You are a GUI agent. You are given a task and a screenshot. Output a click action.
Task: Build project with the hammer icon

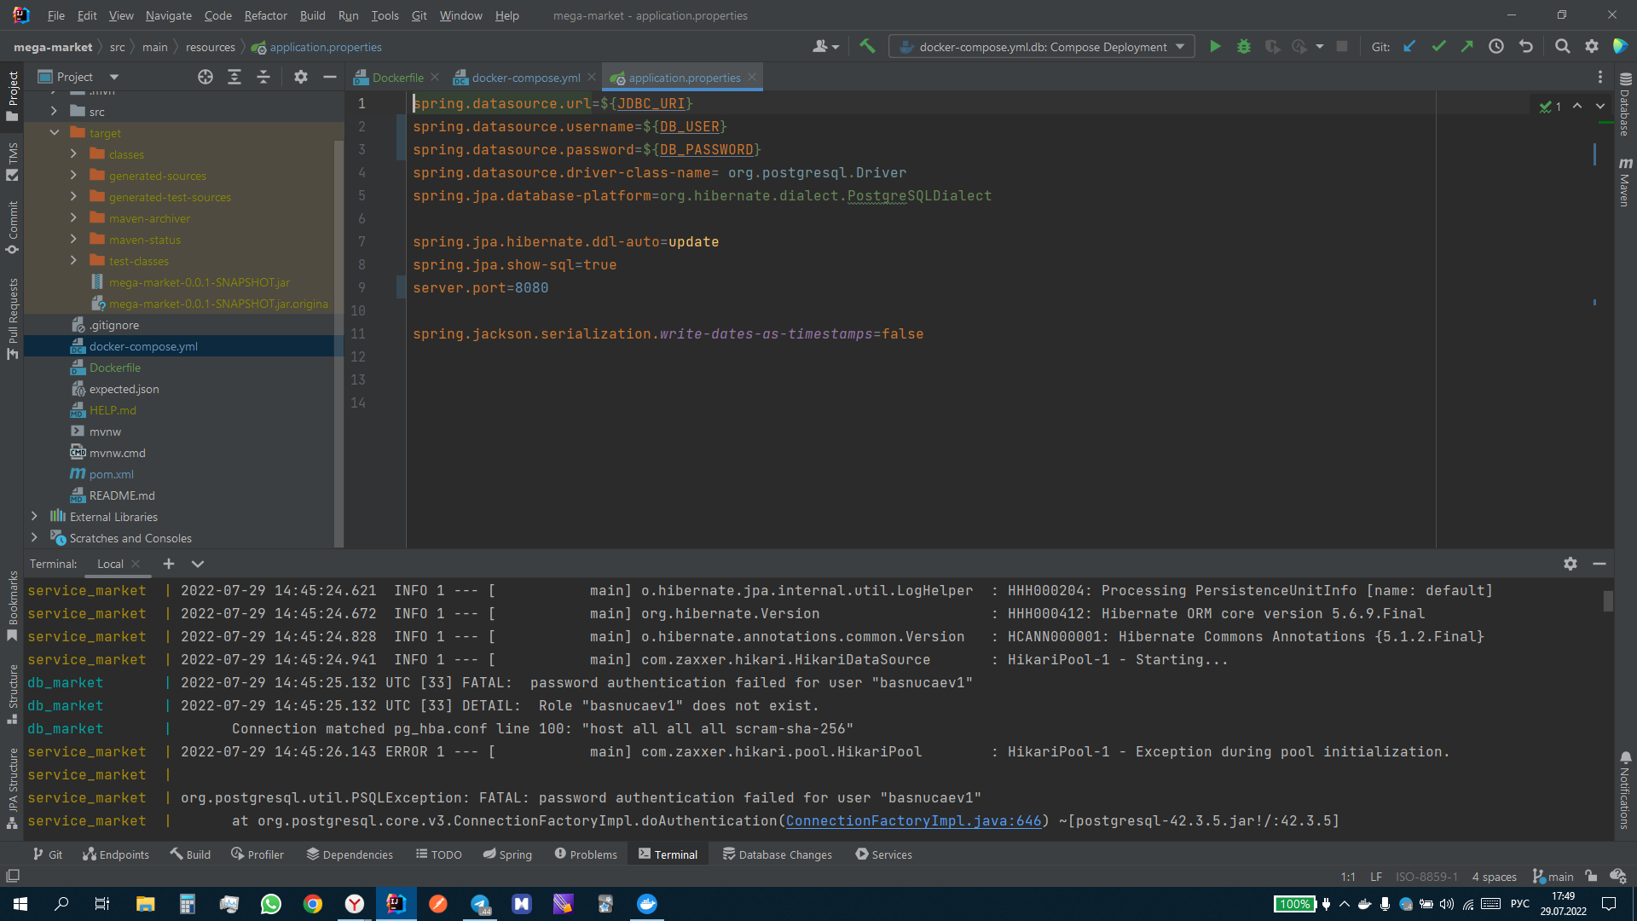tap(867, 47)
